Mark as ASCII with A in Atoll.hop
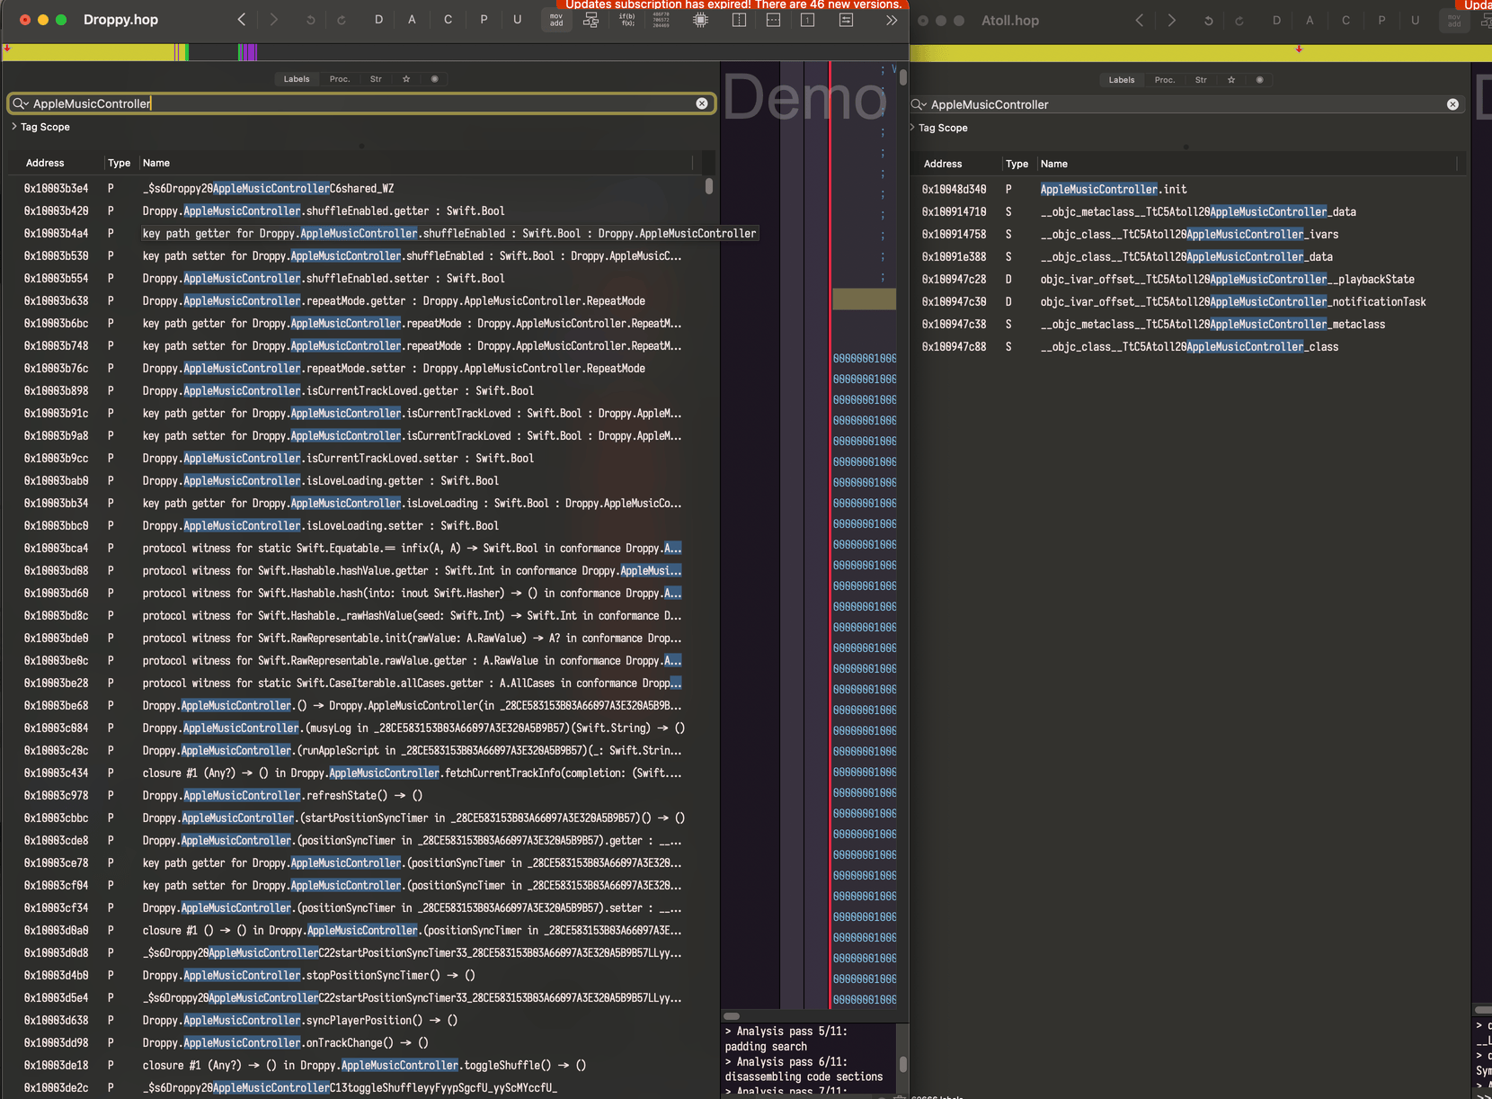1492x1099 pixels. pyautogui.click(x=1310, y=21)
